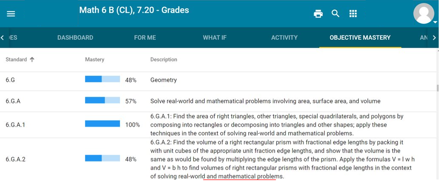Click the Mastery column header

click(94, 59)
